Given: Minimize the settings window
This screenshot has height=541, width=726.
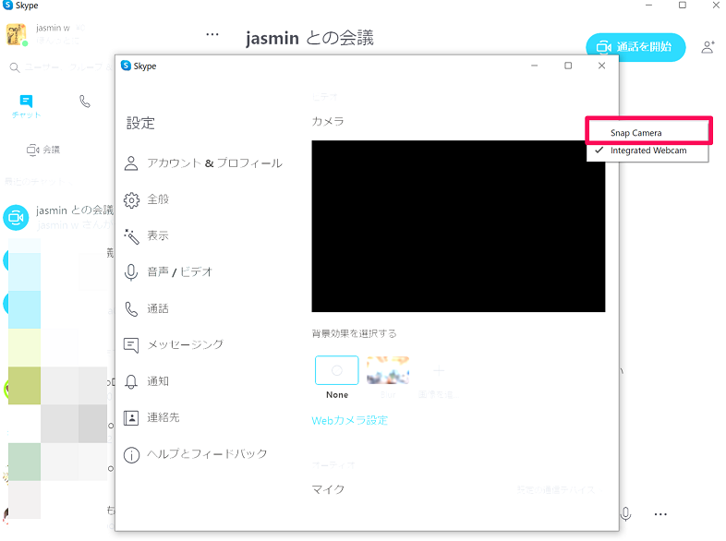Looking at the screenshot, I should pos(534,66).
